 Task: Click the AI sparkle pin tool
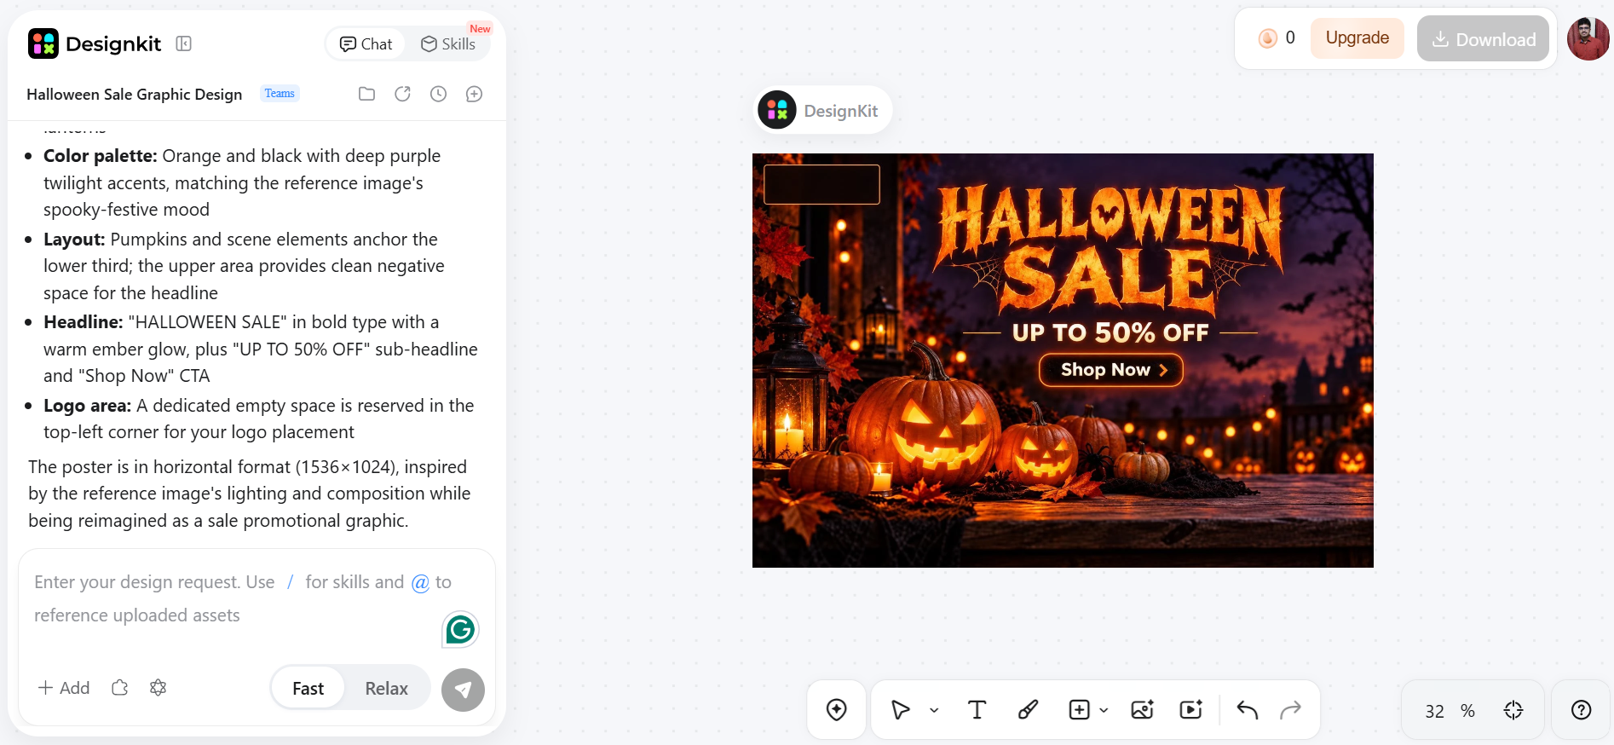(x=837, y=710)
